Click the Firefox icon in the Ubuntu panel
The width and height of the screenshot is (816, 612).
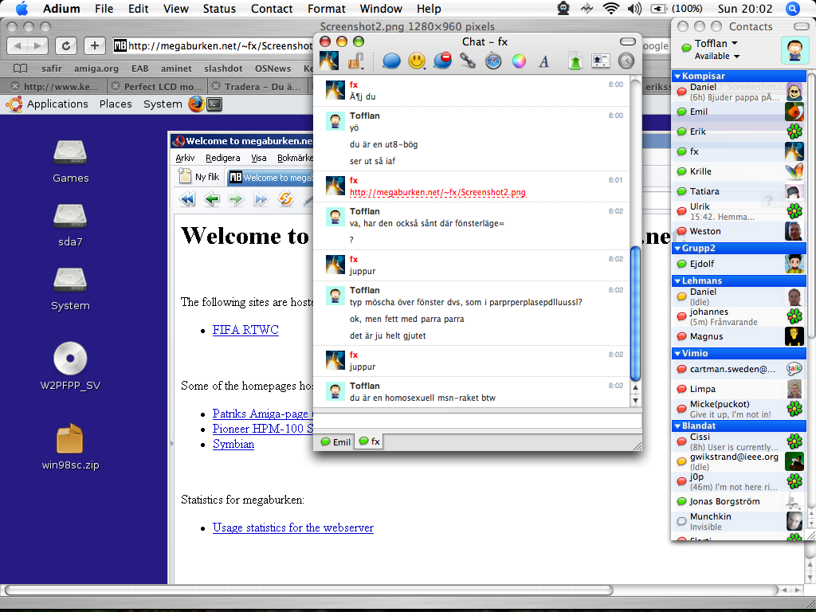(x=196, y=104)
